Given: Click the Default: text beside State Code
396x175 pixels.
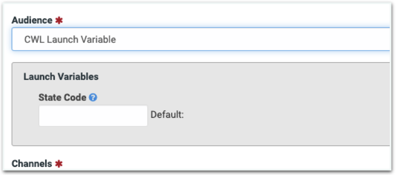Looking at the screenshot, I should click(167, 115).
